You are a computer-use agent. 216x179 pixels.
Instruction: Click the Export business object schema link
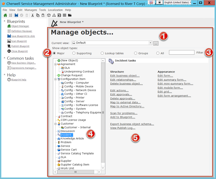click(132, 124)
